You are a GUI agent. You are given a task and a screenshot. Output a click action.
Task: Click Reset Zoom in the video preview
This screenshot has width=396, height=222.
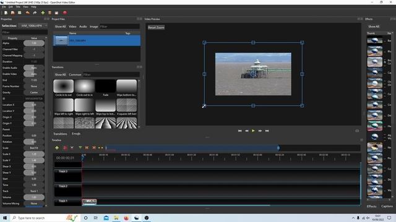click(156, 27)
